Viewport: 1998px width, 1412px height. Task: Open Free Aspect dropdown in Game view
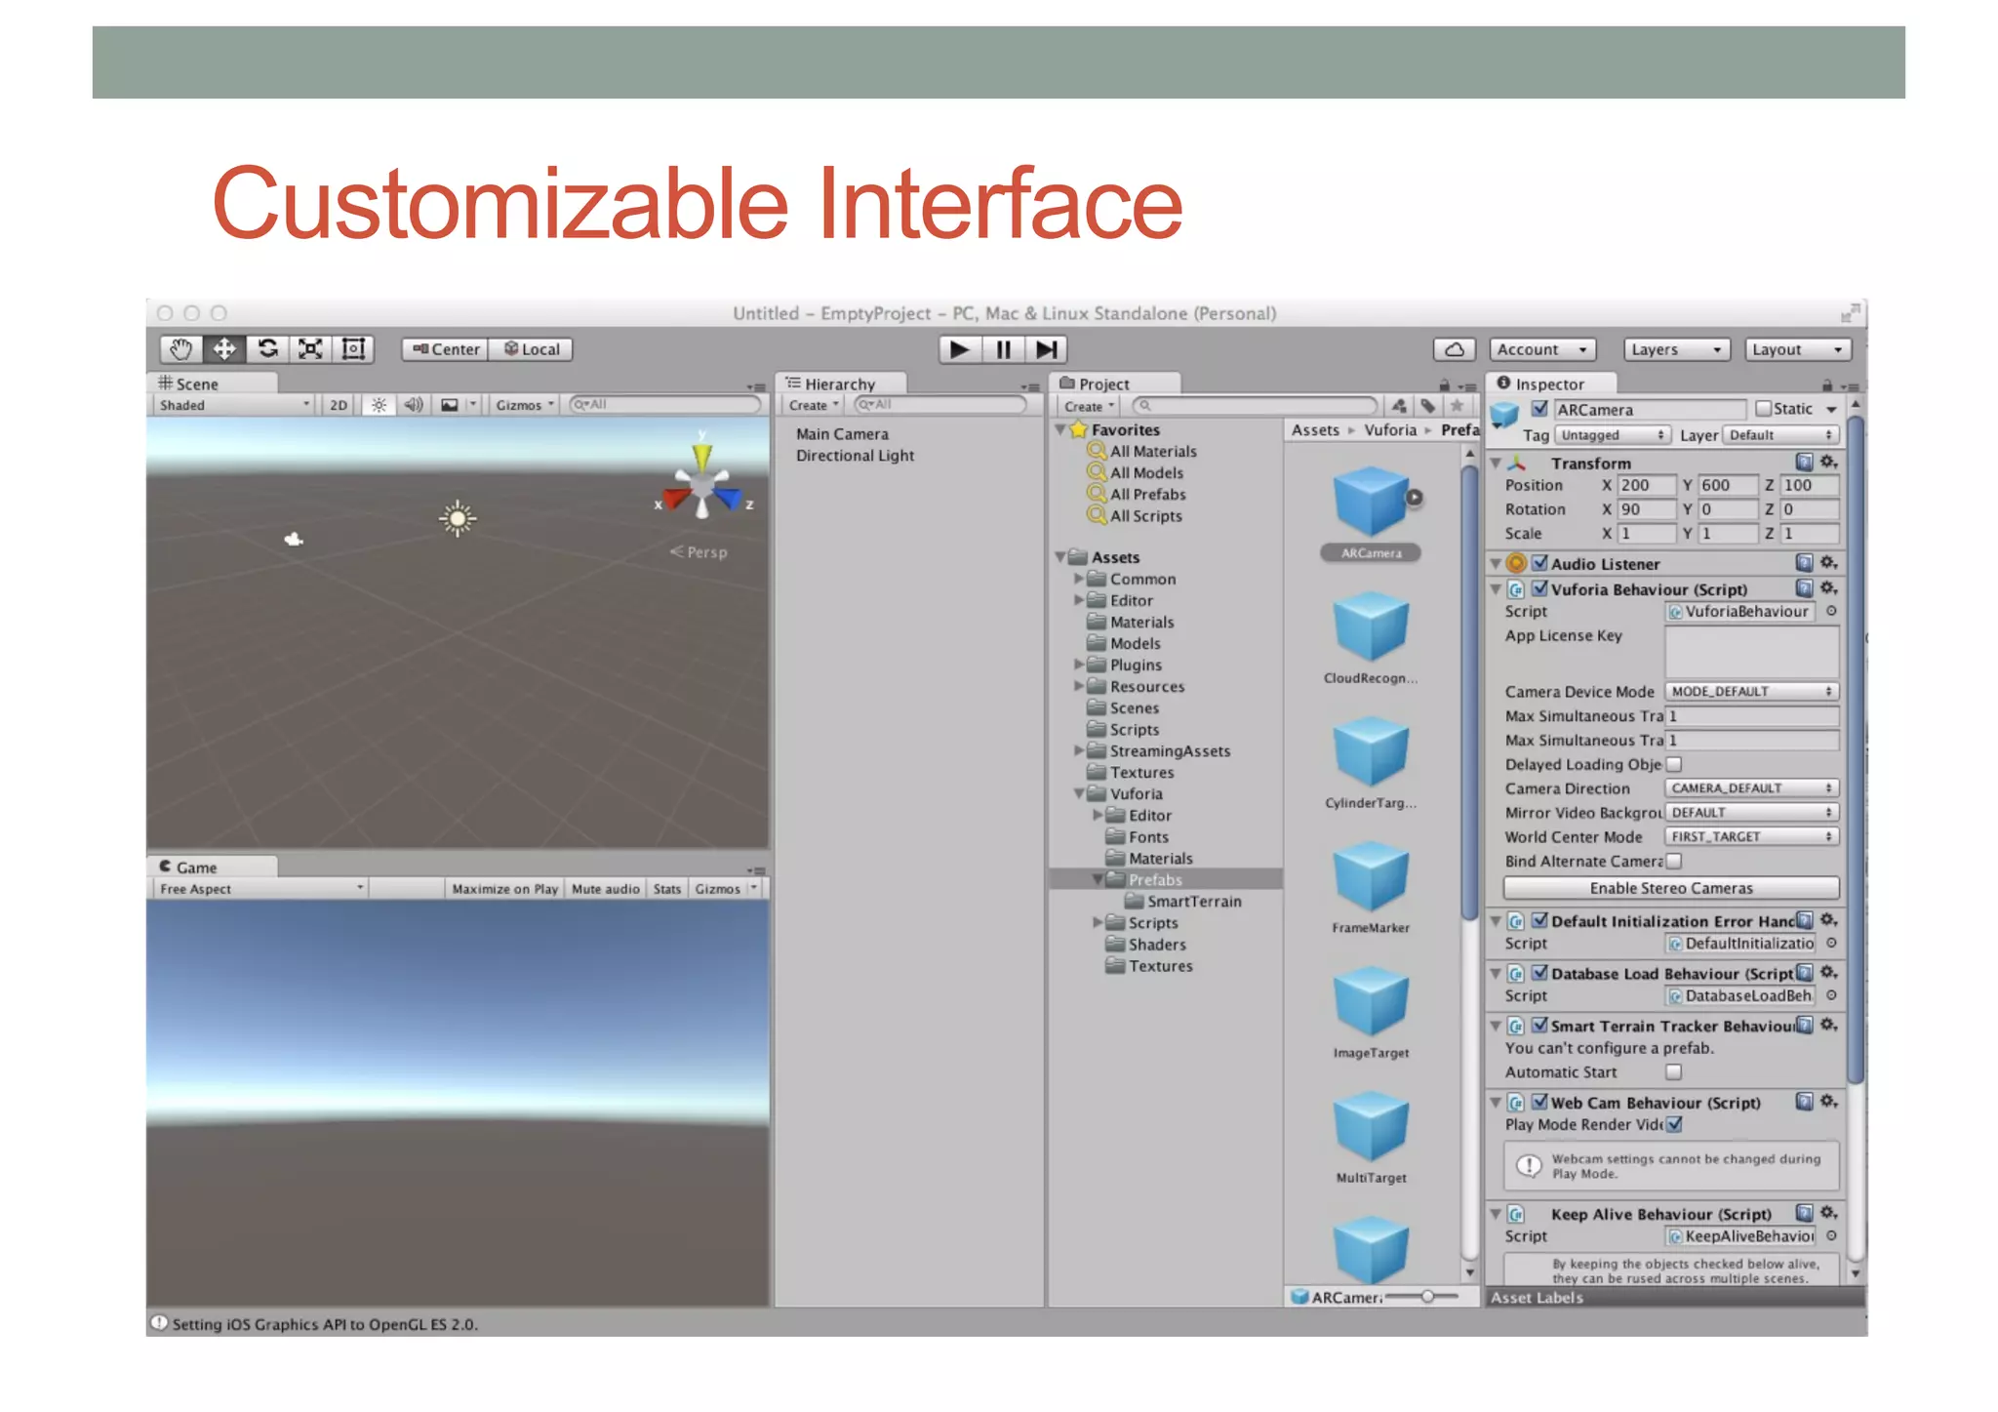pos(261,888)
